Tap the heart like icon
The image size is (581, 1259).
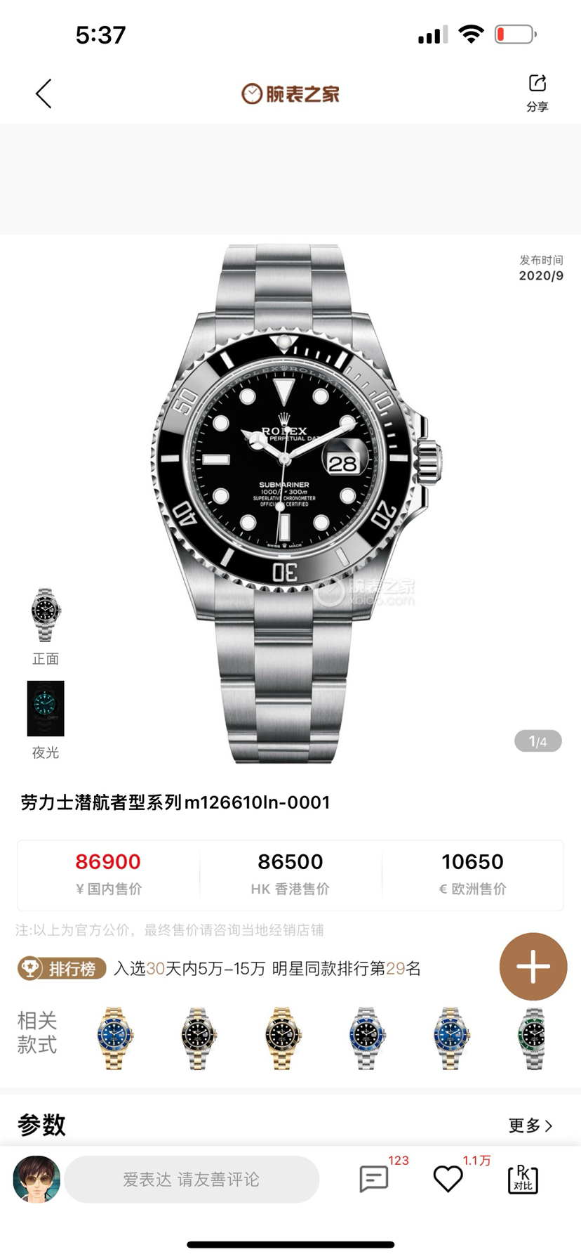coord(448,1178)
